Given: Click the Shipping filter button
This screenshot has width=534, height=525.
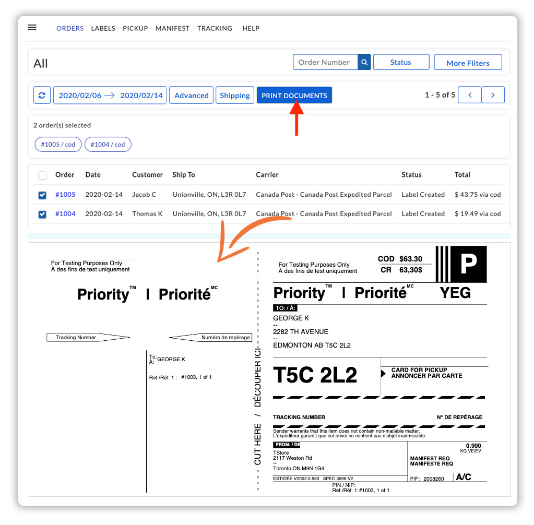Looking at the screenshot, I should click(x=234, y=95).
